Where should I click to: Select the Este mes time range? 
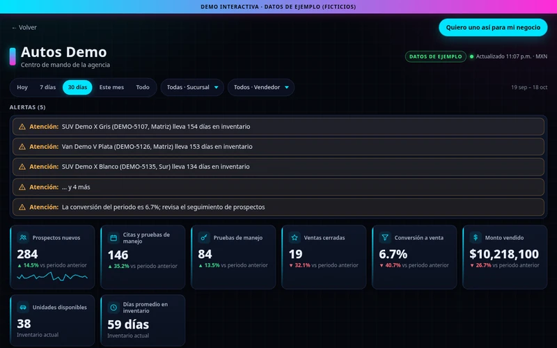click(111, 88)
